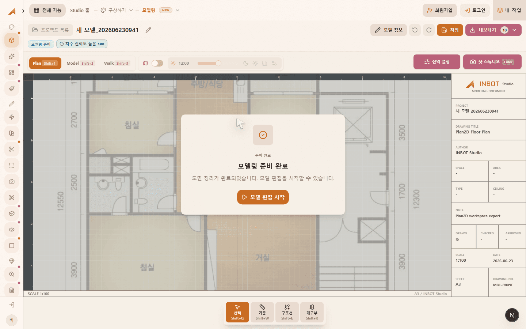Click the focus scan icon in sidebar
The image size is (526, 329).
(12, 197)
